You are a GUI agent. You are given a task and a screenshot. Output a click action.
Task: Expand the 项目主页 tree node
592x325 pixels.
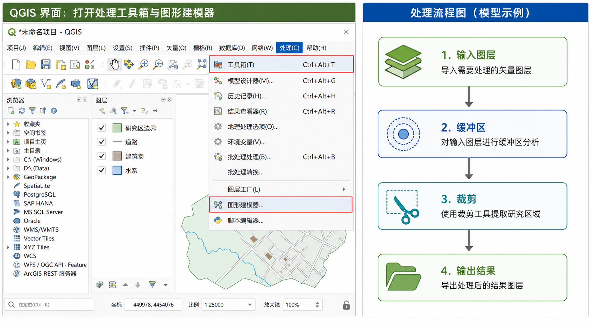tap(8, 142)
